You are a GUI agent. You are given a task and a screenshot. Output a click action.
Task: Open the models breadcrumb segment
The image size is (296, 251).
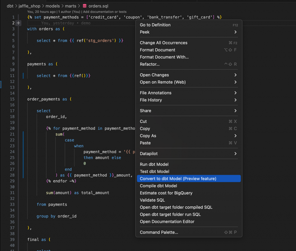(x=53, y=6)
